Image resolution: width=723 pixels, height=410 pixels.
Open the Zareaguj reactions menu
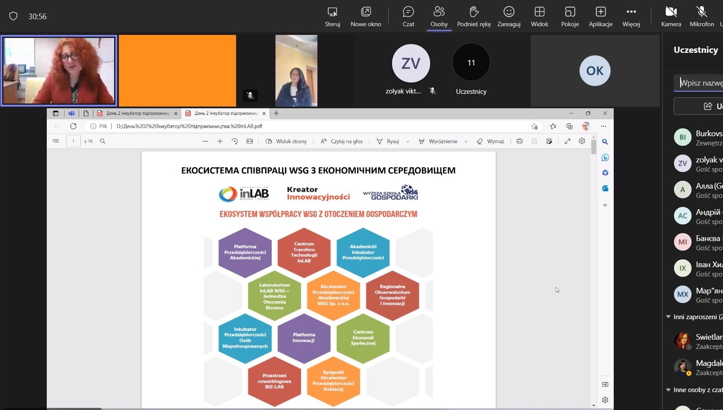pos(509,17)
